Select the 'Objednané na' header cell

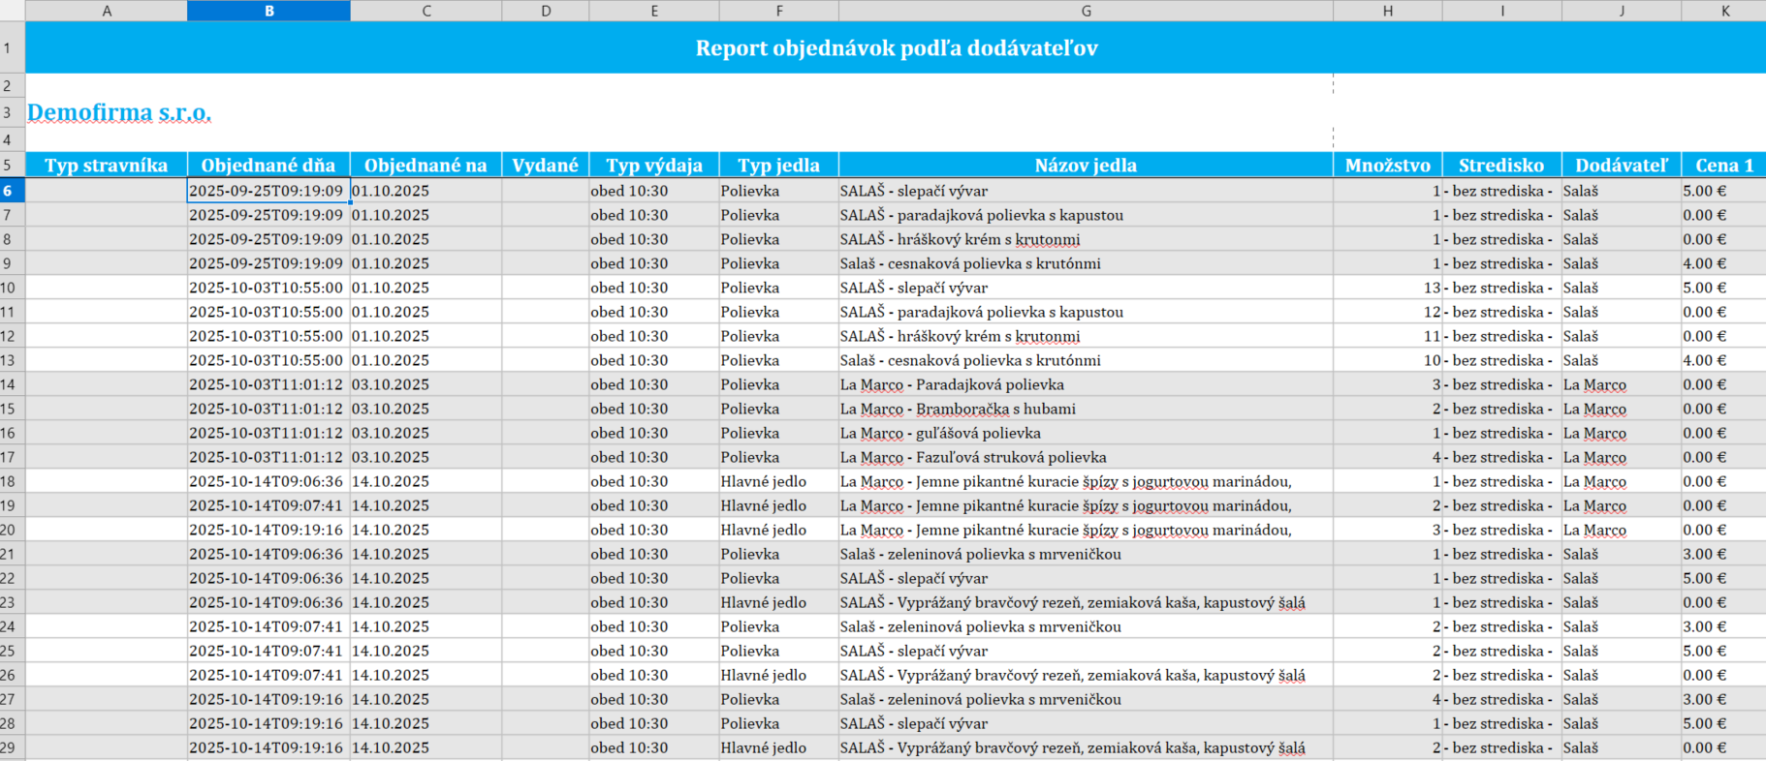(426, 166)
